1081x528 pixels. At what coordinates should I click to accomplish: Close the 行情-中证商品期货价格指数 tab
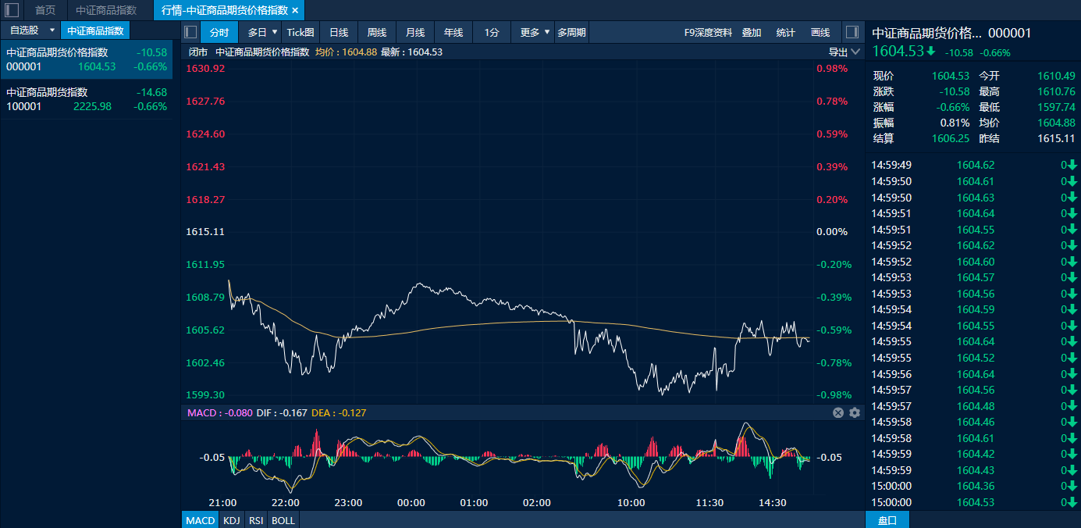click(295, 10)
